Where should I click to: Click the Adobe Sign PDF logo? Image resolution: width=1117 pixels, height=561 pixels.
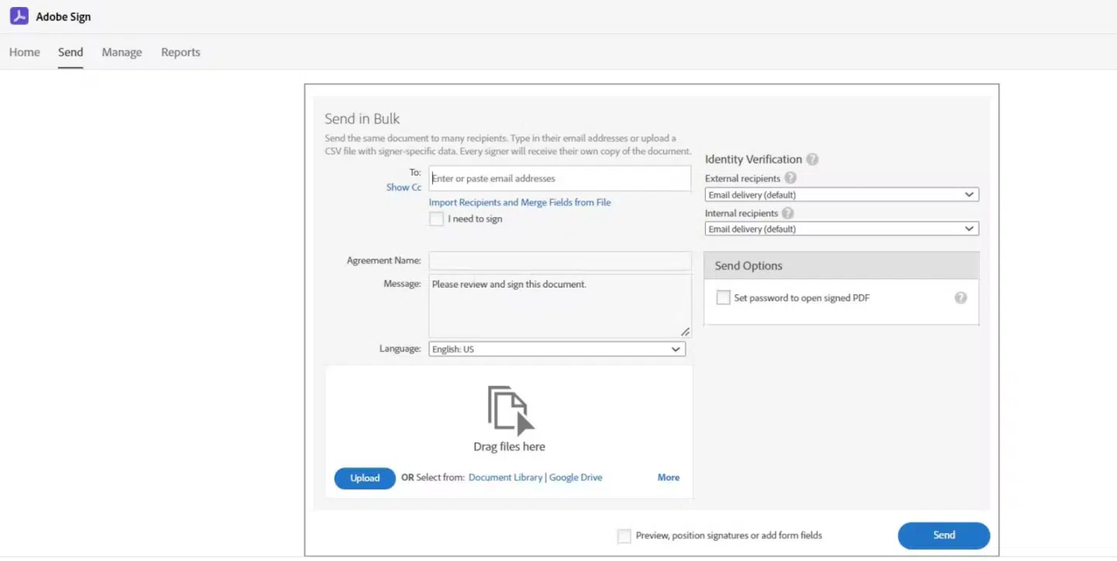pyautogui.click(x=19, y=15)
